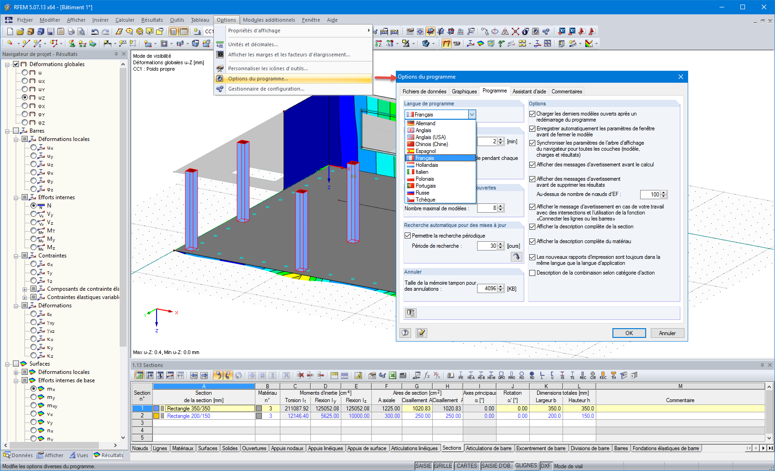Image resolution: width=775 pixels, height=471 pixels.
Task: Enable 'Description de la combinaison selon catégorie d'action'
Action: tap(533, 273)
